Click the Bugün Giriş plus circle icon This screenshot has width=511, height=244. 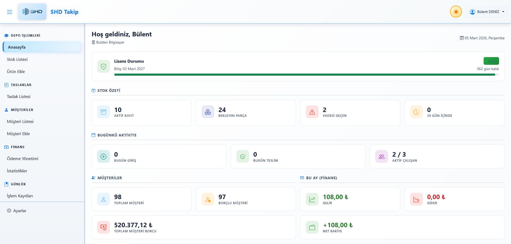104,157
